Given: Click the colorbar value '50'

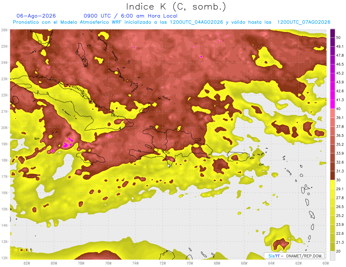Looking at the screenshot, I should 339,37.
